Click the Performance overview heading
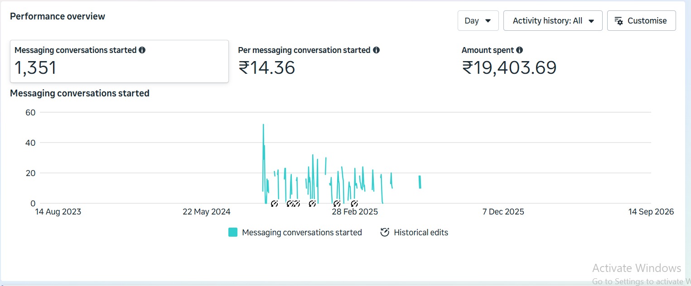This screenshot has height=286, width=691. [58, 16]
